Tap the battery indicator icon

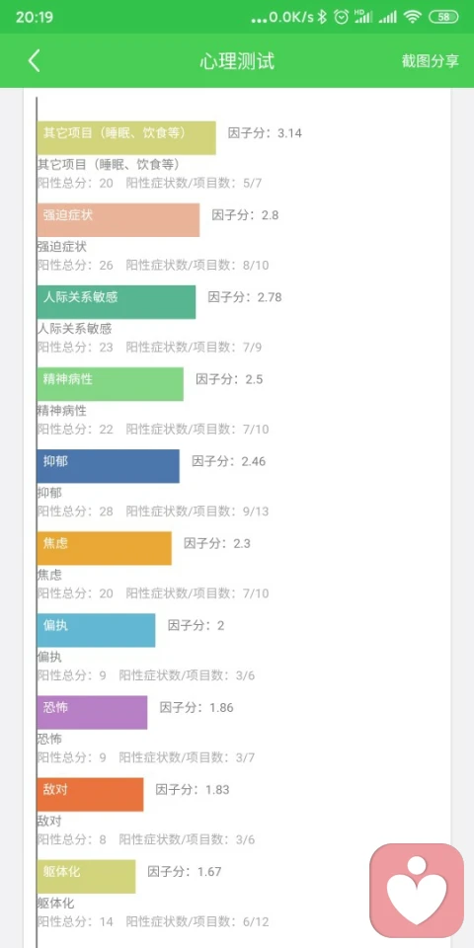443,17
